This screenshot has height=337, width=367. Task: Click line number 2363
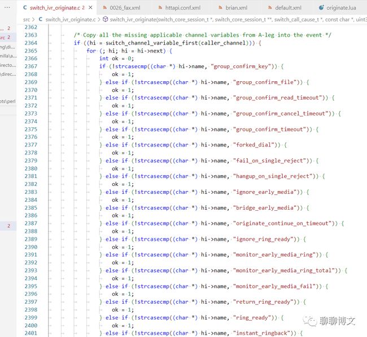[31, 35]
